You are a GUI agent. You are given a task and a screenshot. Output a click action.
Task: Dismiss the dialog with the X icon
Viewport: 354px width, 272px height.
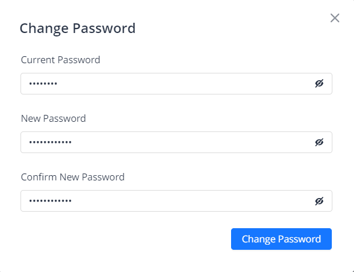pos(335,18)
